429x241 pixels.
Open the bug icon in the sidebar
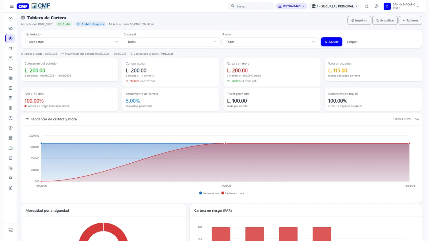point(10,178)
